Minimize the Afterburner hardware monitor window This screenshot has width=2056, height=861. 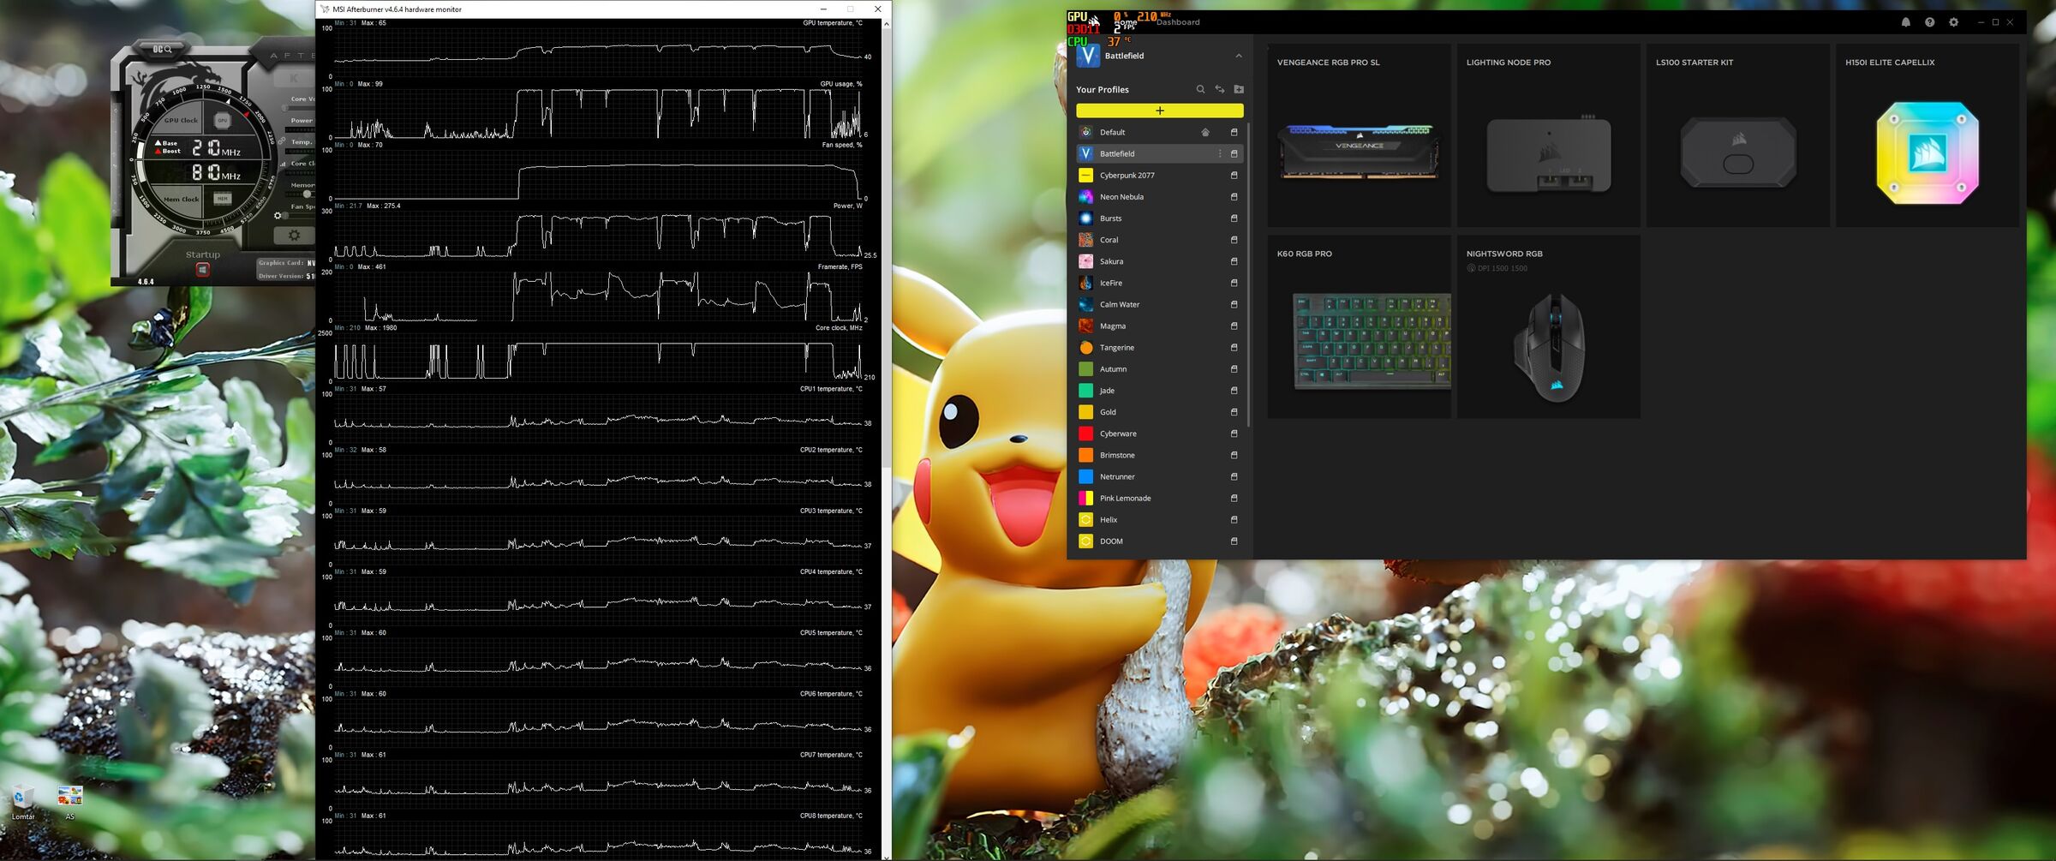tap(823, 9)
